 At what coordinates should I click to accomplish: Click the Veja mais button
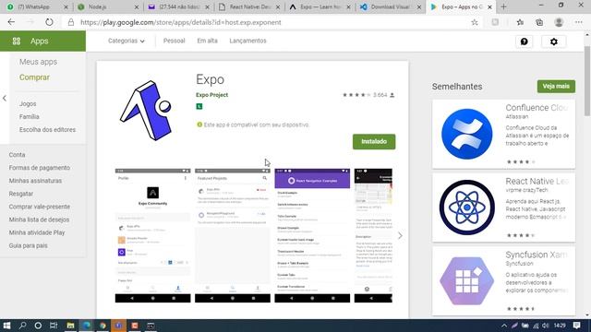pyautogui.click(x=556, y=86)
